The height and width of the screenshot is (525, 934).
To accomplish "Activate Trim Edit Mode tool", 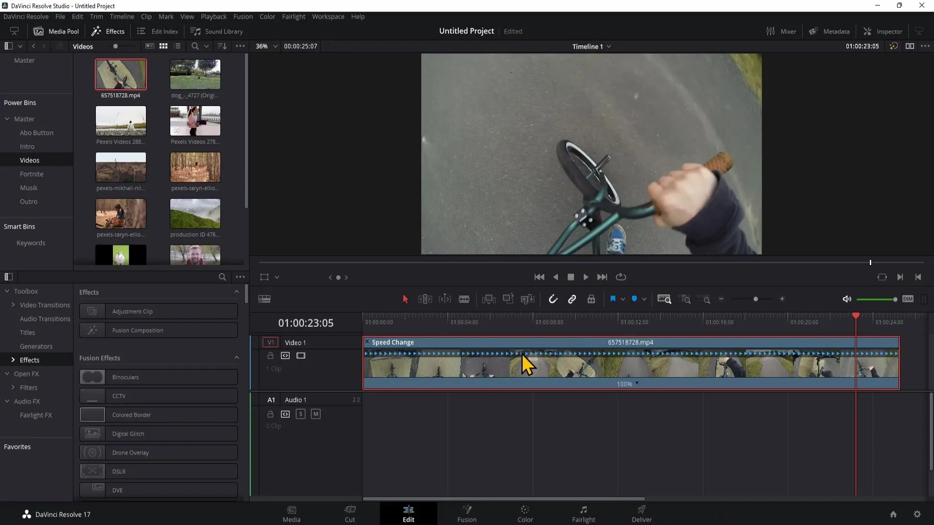I will (x=425, y=299).
